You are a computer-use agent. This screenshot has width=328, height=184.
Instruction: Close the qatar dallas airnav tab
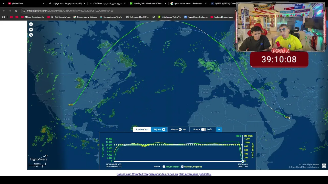tap(206, 4)
